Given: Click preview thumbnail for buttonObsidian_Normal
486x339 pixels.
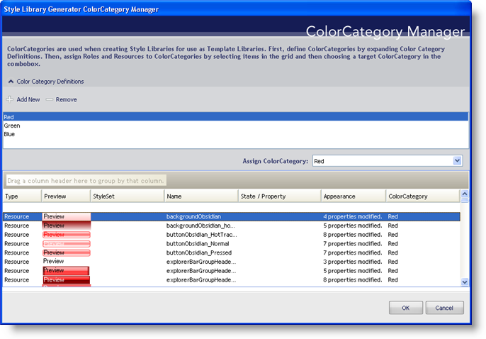Looking at the screenshot, I should pyautogui.click(x=66, y=243).
